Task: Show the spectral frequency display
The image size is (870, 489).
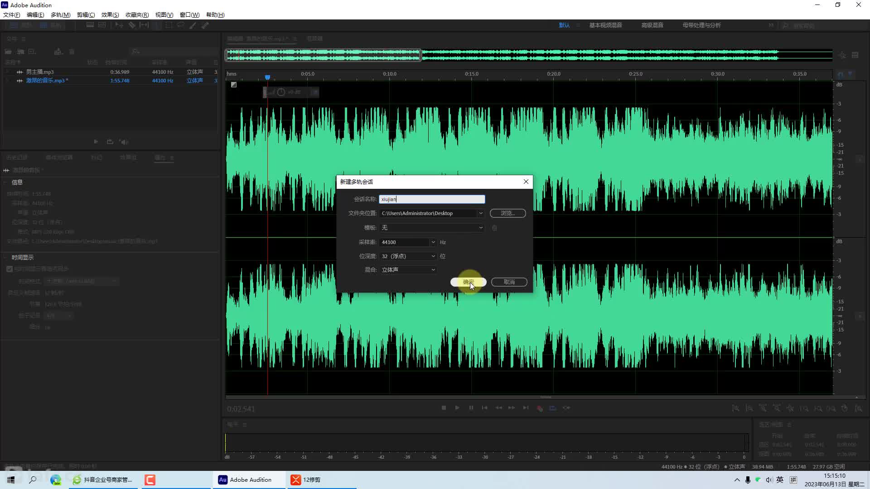Action: tap(90, 25)
